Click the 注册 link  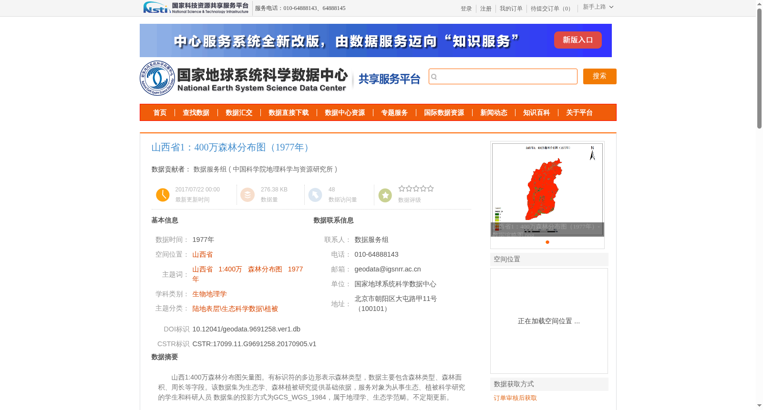[x=486, y=9]
